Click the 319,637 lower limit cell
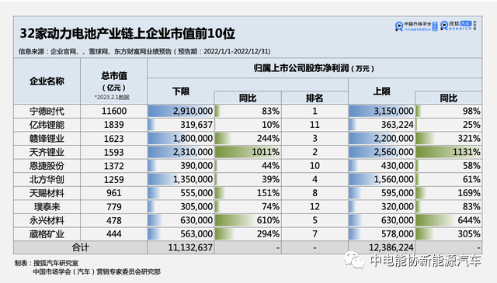The image size is (497, 283). click(x=181, y=125)
